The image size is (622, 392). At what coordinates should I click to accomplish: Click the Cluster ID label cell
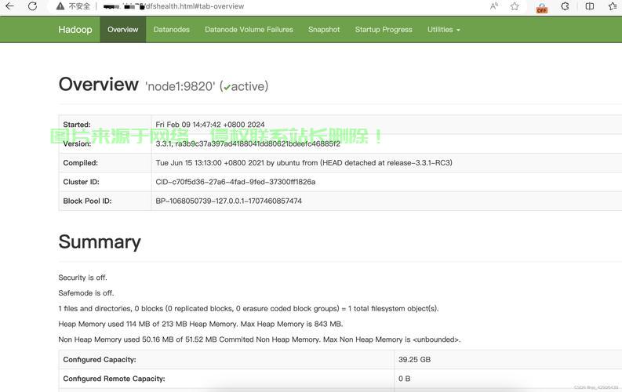click(x=105, y=182)
